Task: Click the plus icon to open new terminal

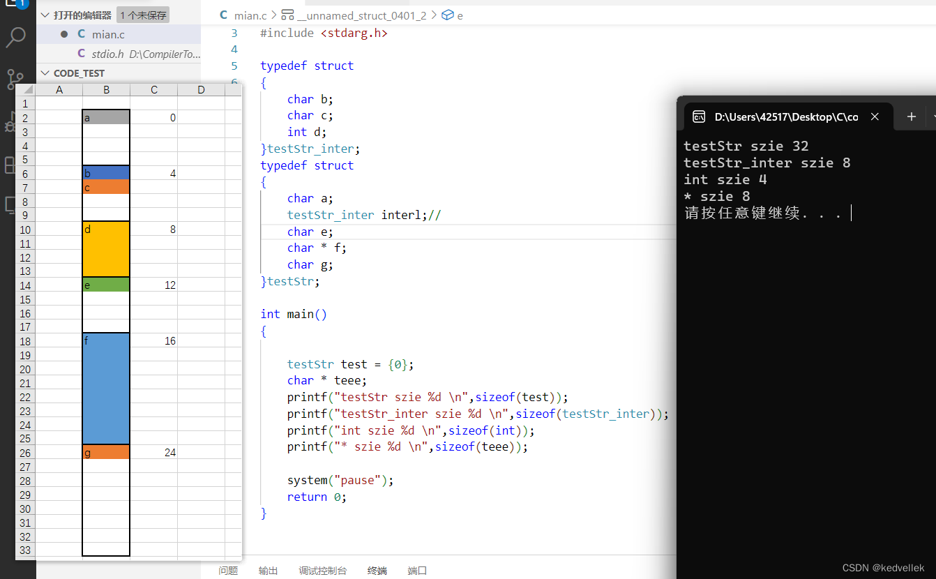Action: (x=911, y=116)
